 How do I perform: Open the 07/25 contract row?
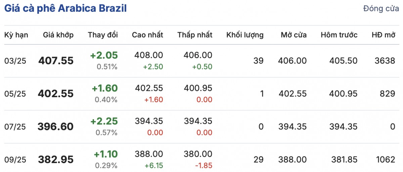pos(15,127)
